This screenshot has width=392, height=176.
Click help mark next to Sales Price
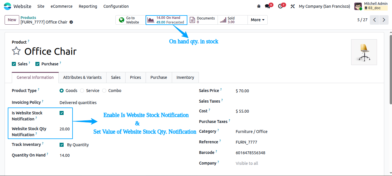click(x=221, y=89)
